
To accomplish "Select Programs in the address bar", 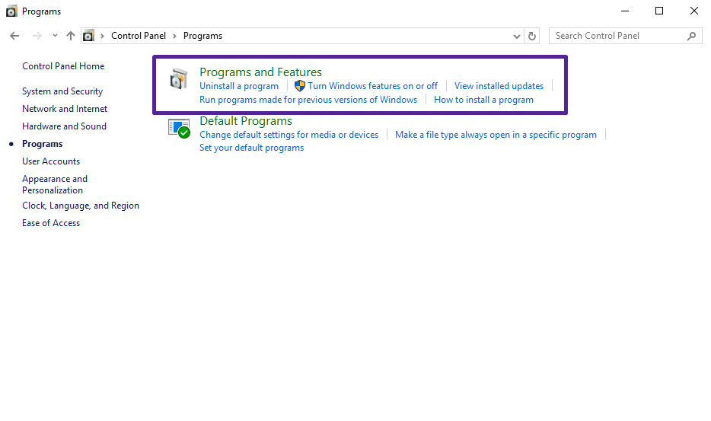I will tap(202, 36).
